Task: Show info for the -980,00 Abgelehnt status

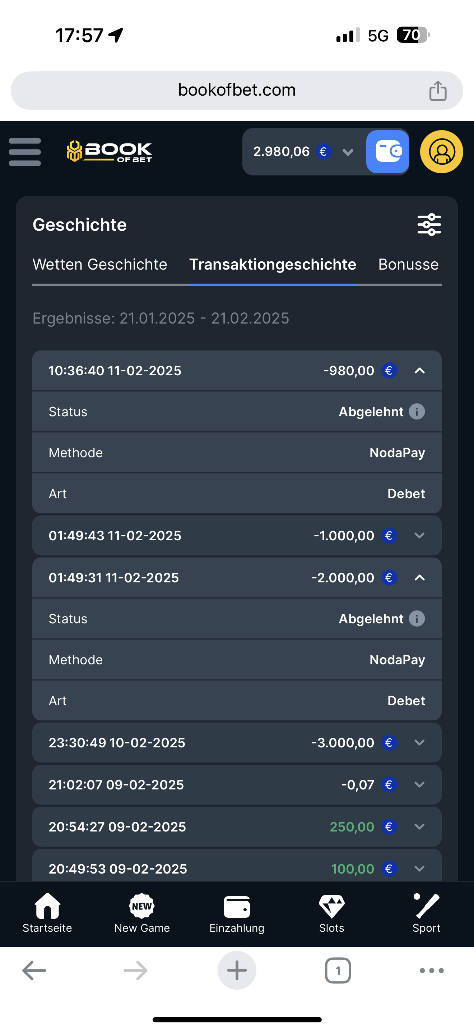Action: 417,412
